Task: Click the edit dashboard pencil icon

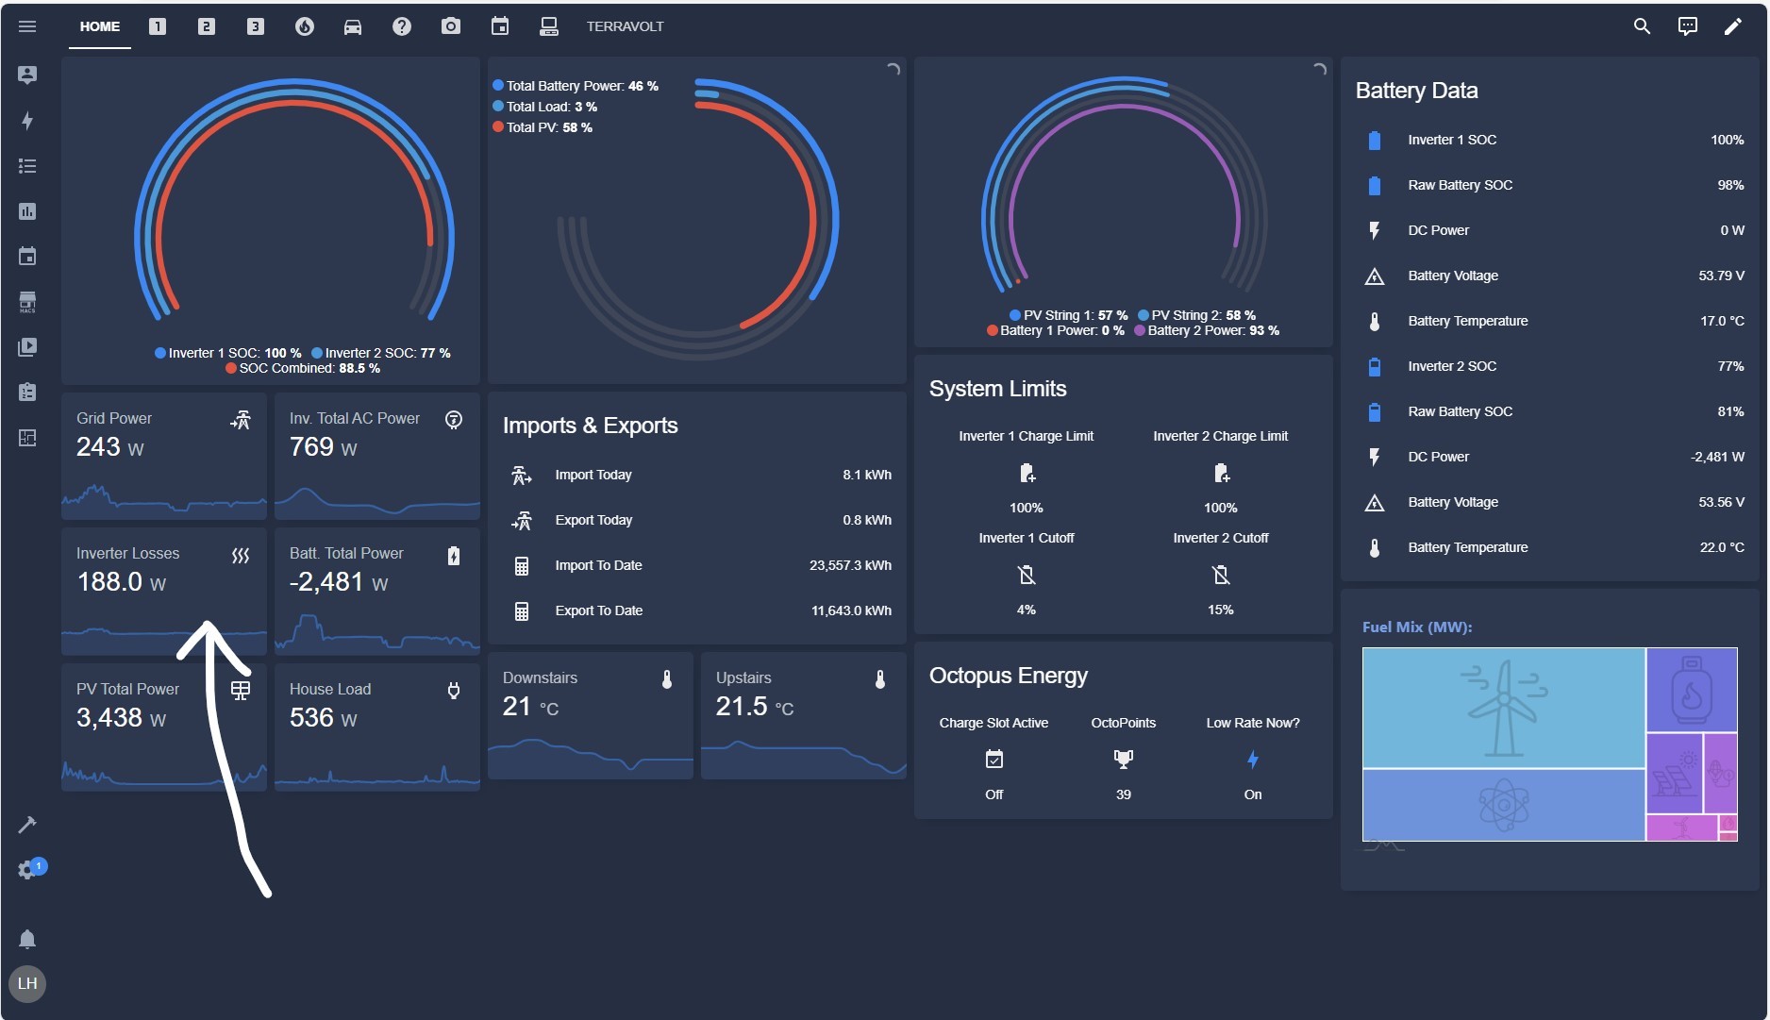Action: click(x=1732, y=26)
